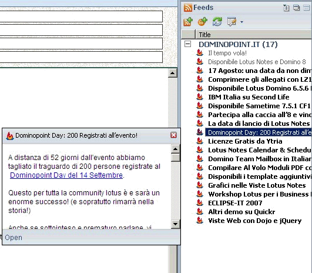Click the flame icon beside 'Comprimere gli allegati con LZ1'
The width and height of the screenshot is (312, 273).
coord(200,79)
